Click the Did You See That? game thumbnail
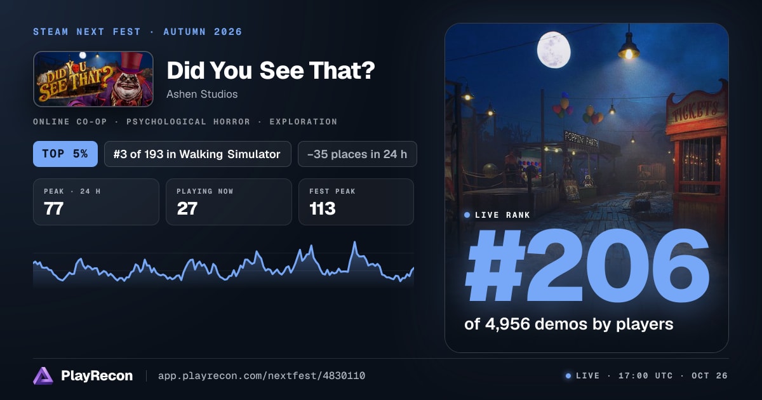This screenshot has height=400, width=762. click(93, 79)
